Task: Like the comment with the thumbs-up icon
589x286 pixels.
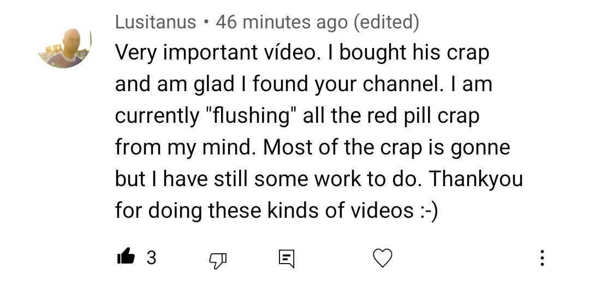Action: (126, 257)
